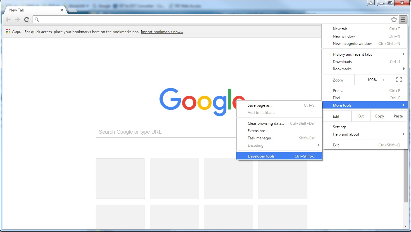Click the Copy button in Edit row
411x232 pixels.
pyautogui.click(x=380, y=116)
